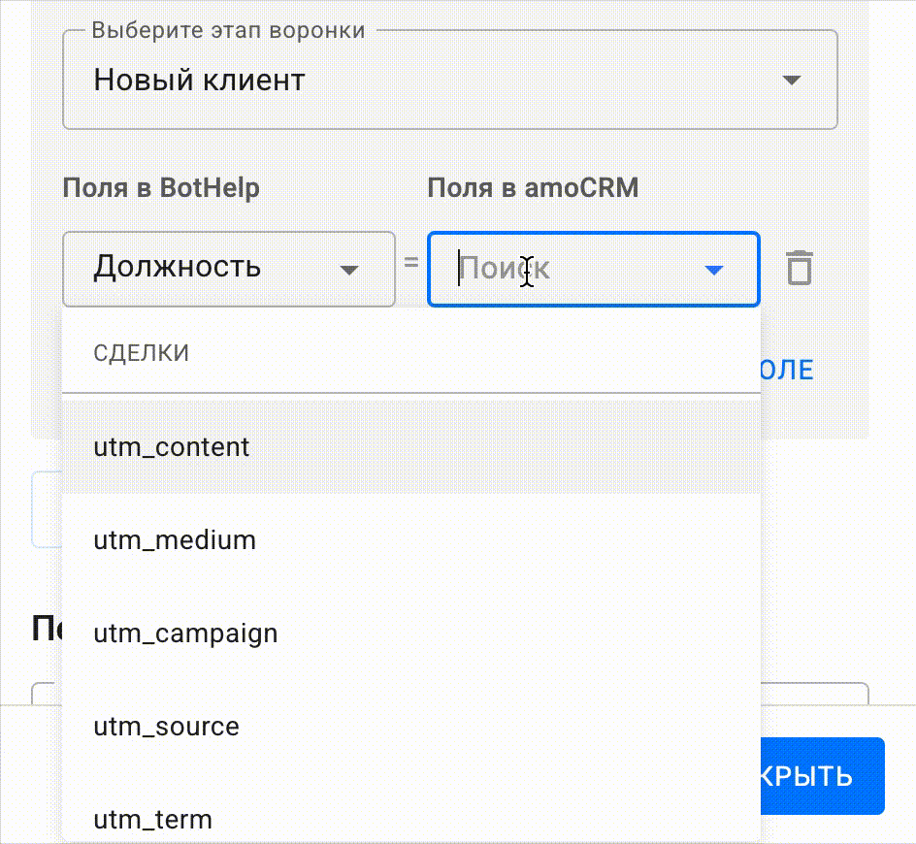Click the Поля в amoCRM column heading

[x=533, y=187]
